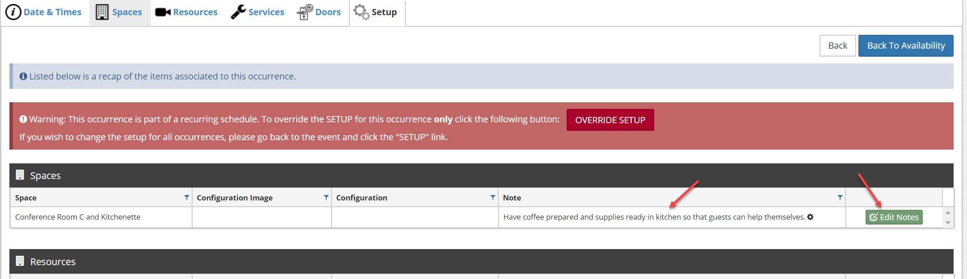The width and height of the screenshot is (967, 279).
Task: Click the Spaces building icon
Action: point(102,12)
